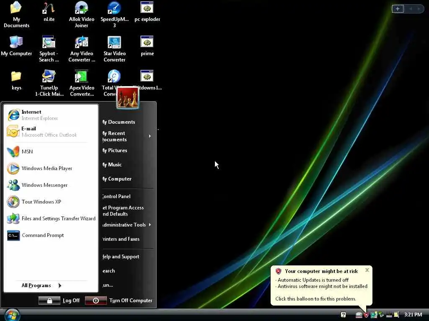
Task: Open Internet Explorer from Start menu
Action: (51, 115)
